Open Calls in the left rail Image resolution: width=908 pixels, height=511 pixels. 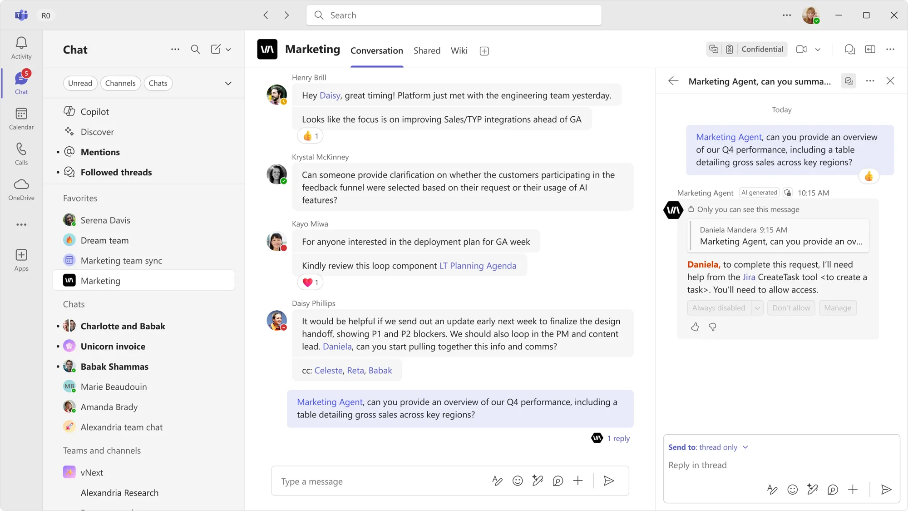pyautogui.click(x=21, y=154)
